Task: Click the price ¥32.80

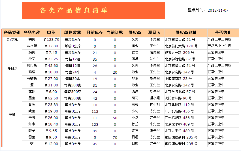Action: coord(51,46)
